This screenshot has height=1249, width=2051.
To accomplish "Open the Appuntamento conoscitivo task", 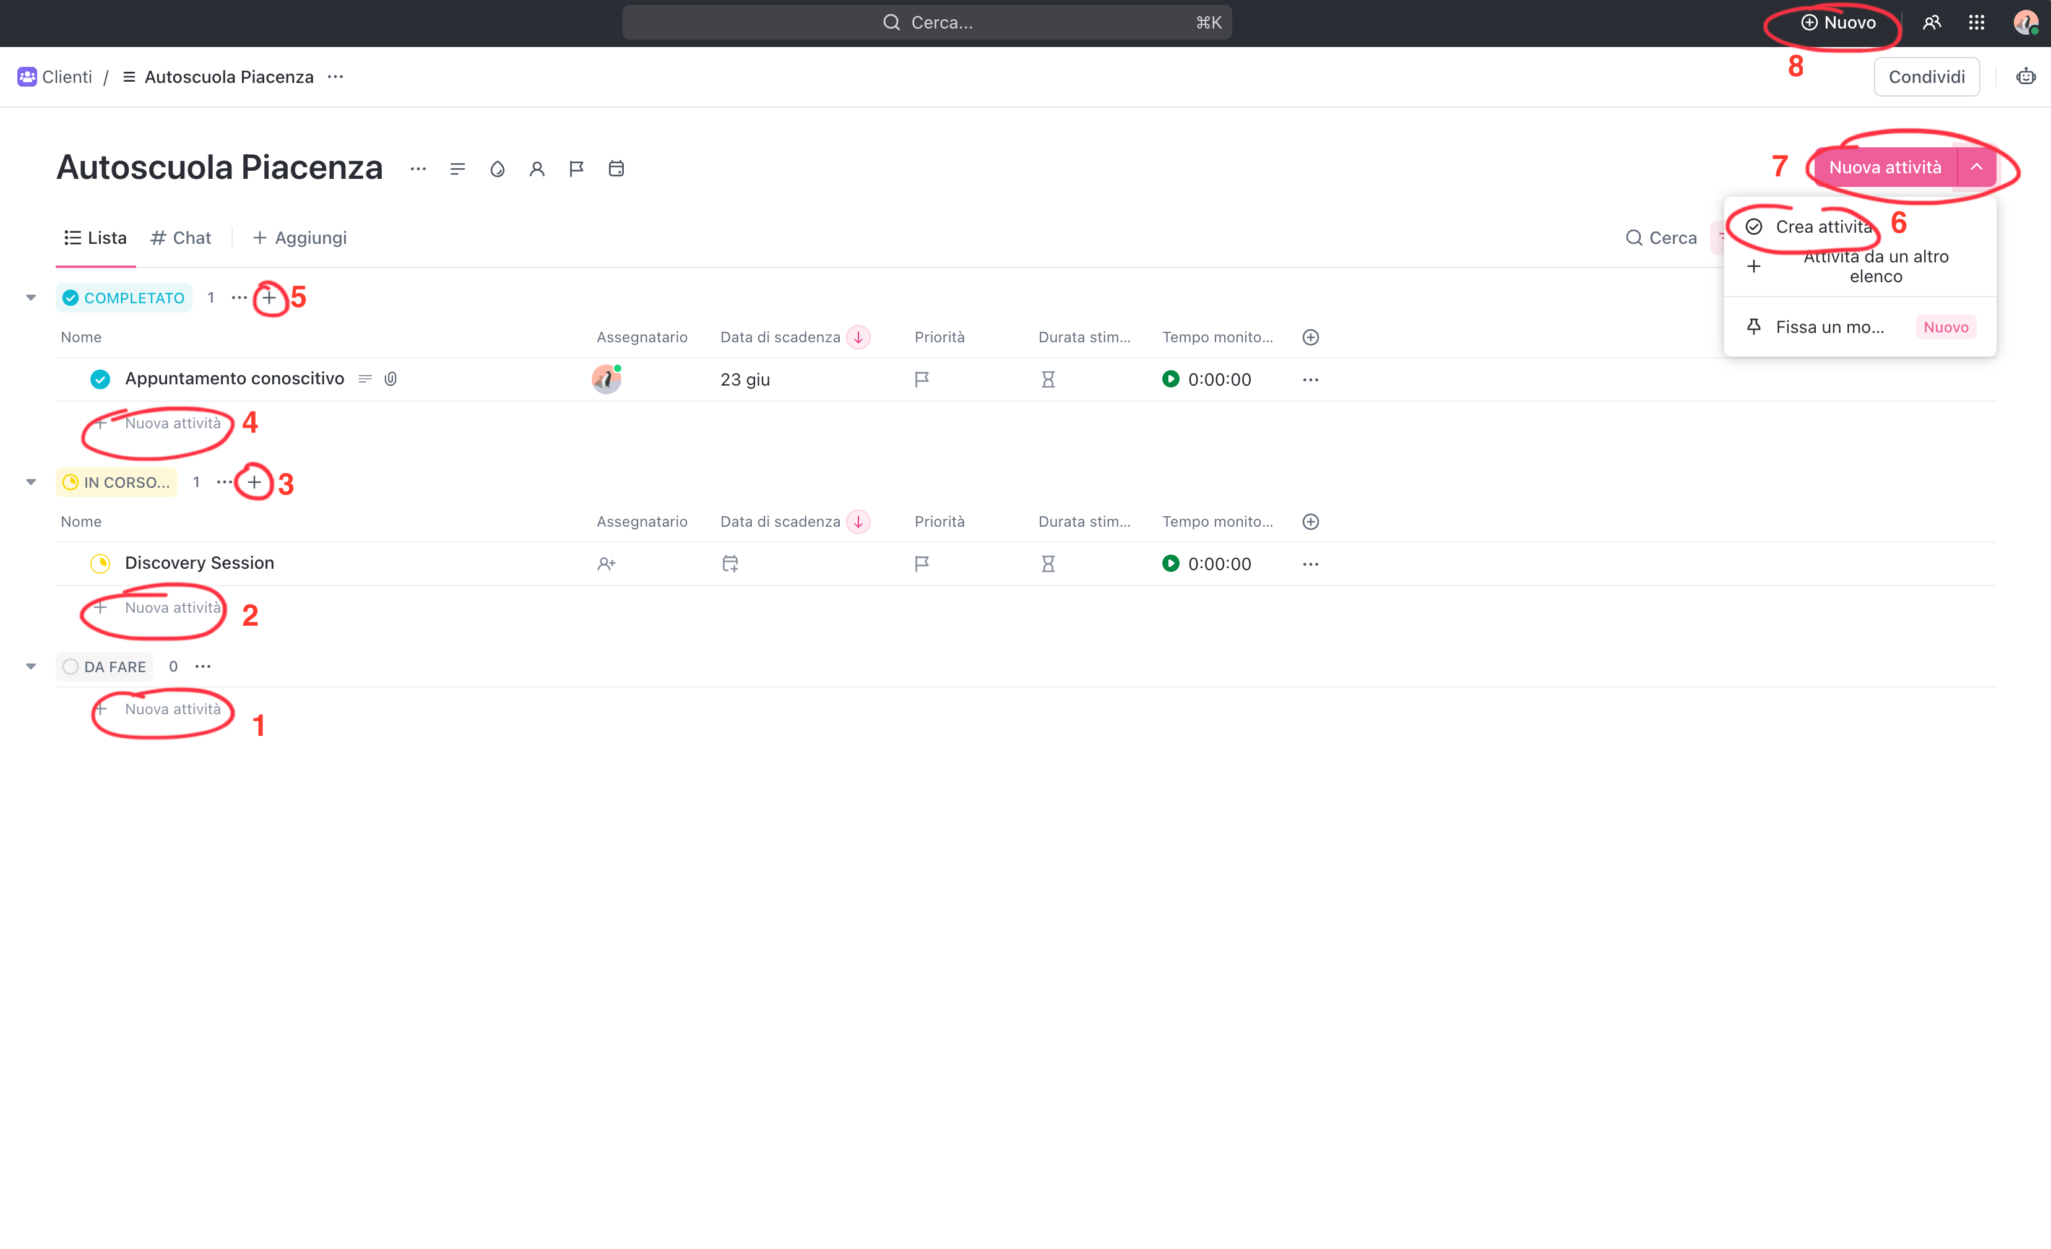I will 234,379.
